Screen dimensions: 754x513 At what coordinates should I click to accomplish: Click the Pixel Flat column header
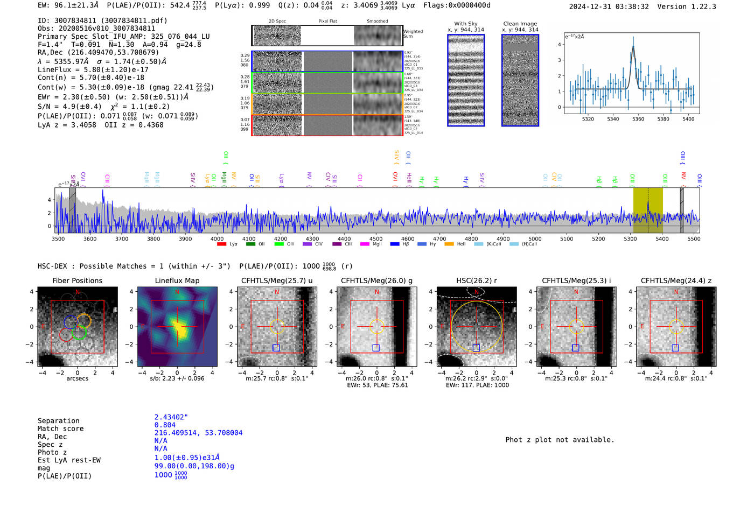point(327,21)
